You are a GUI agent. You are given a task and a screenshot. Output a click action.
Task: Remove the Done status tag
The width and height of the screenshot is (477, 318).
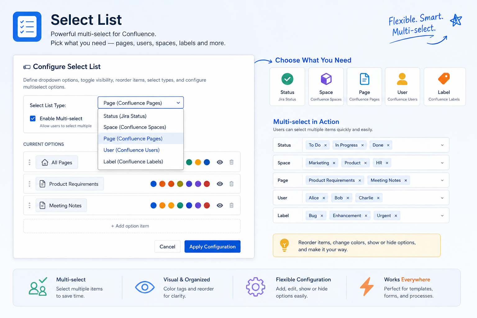pyautogui.click(x=388, y=145)
